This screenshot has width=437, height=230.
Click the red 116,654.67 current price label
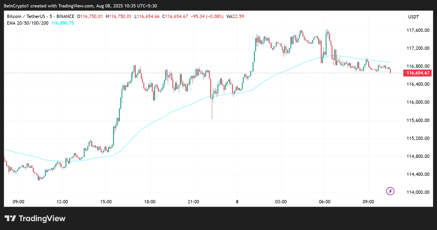click(x=418, y=73)
